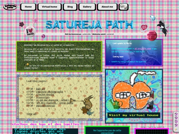Screen dimensions: 179x134
Task: Click the I love nerds badge
Action: (x=30, y=31)
